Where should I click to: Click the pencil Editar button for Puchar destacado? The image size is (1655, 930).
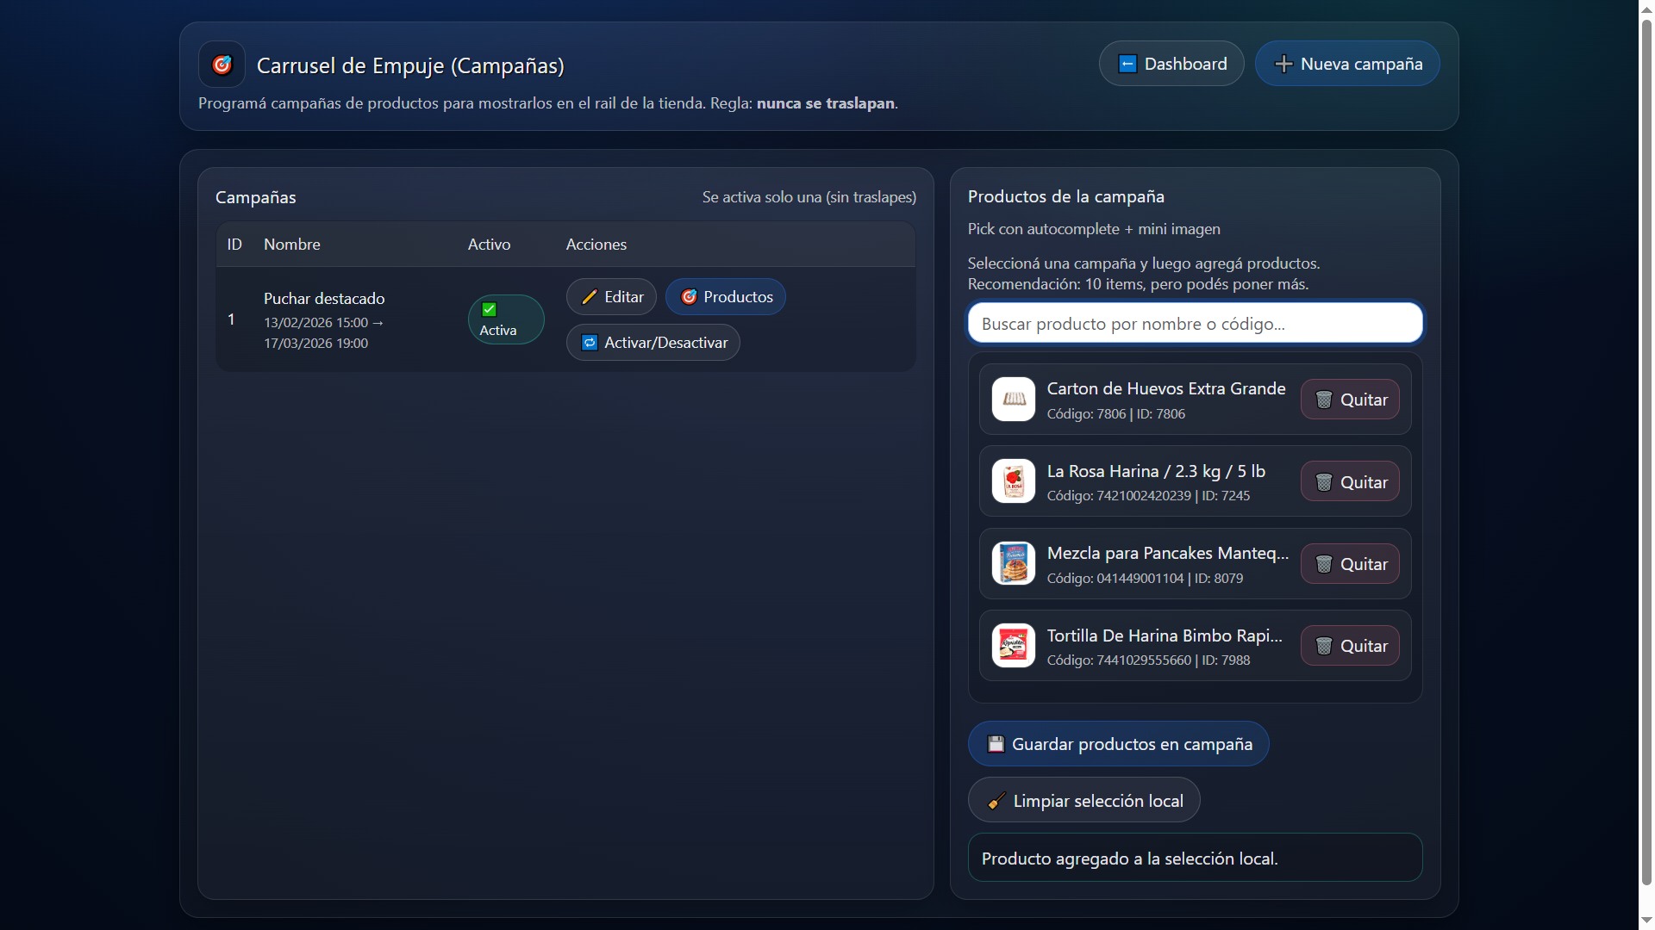pyautogui.click(x=611, y=297)
